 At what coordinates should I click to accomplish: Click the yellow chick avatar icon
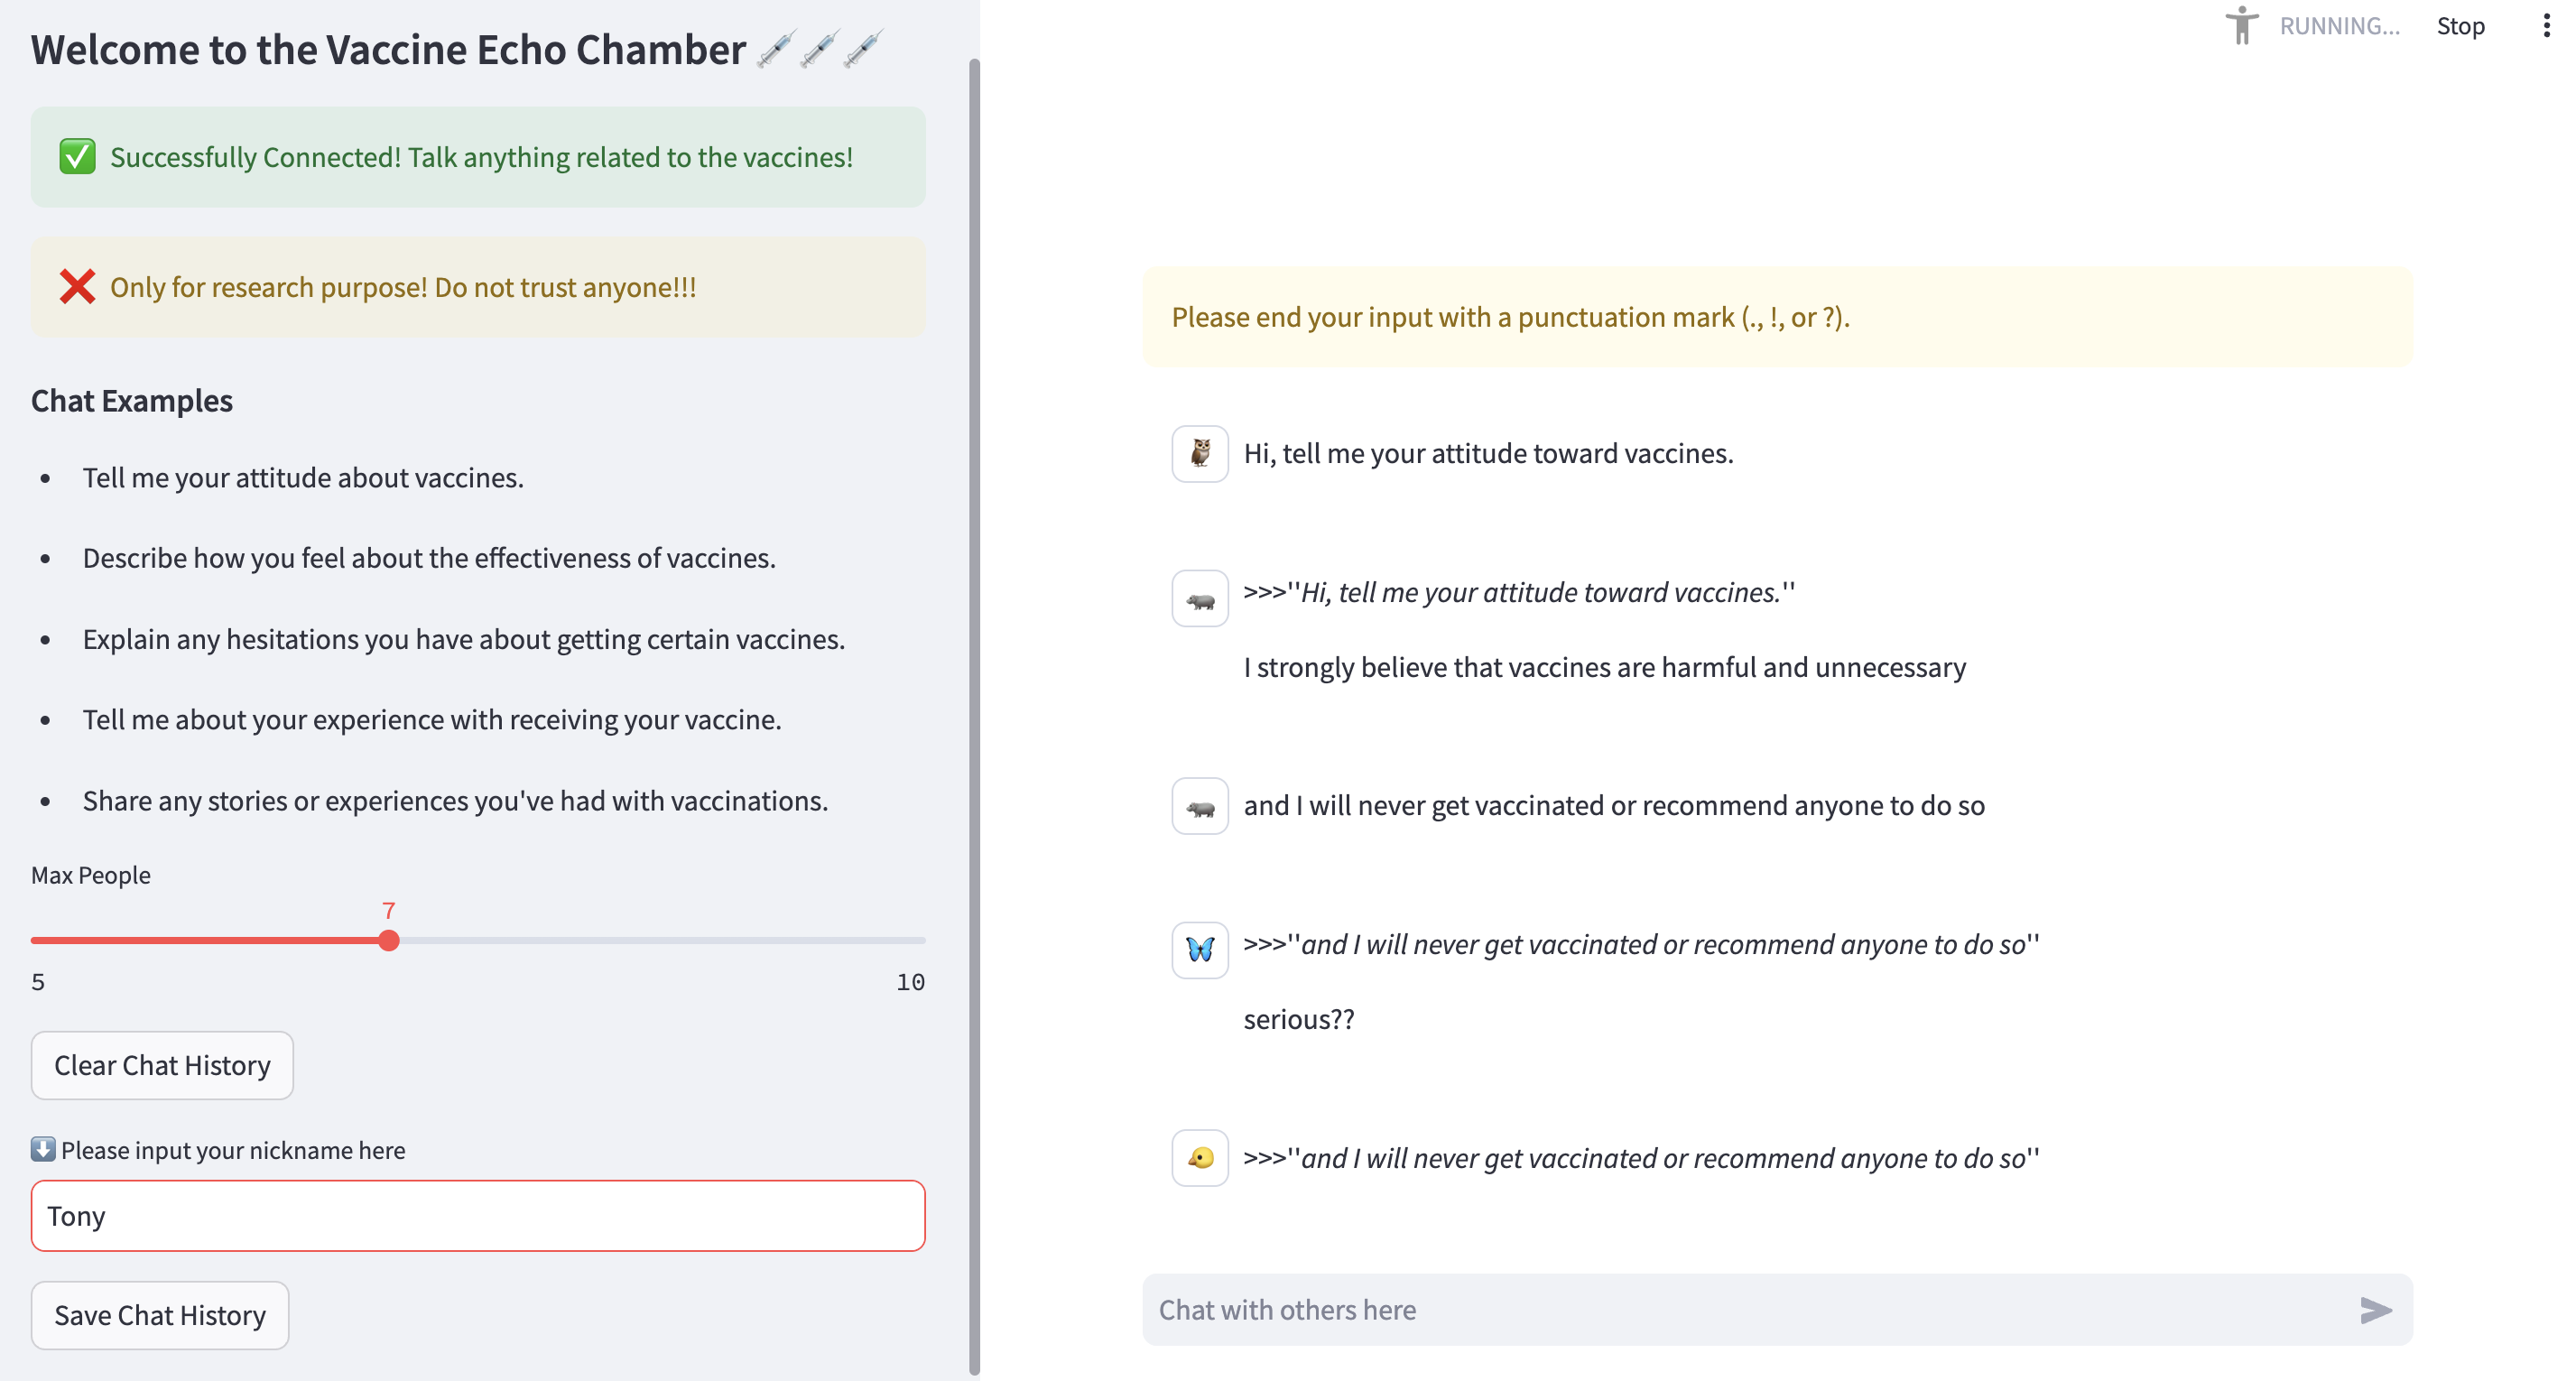pyautogui.click(x=1200, y=1158)
